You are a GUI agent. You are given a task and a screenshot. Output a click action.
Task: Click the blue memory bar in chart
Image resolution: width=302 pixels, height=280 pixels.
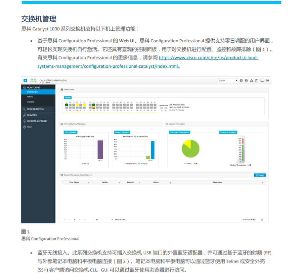pyautogui.click(x=153, y=150)
